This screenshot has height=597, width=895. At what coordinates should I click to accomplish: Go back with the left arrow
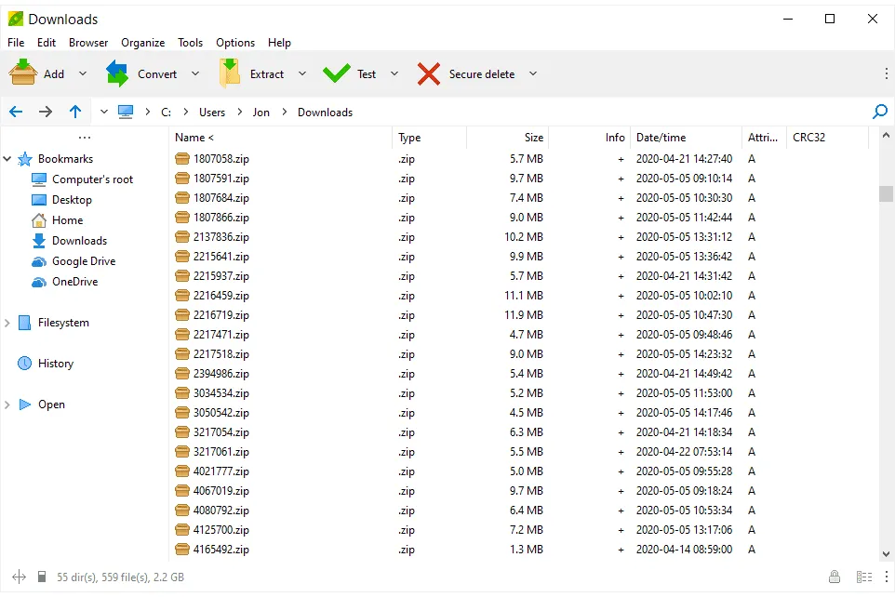click(16, 112)
